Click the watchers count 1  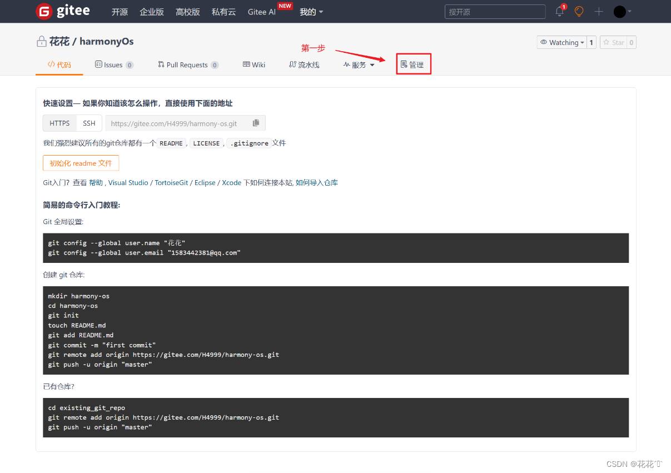coord(592,42)
